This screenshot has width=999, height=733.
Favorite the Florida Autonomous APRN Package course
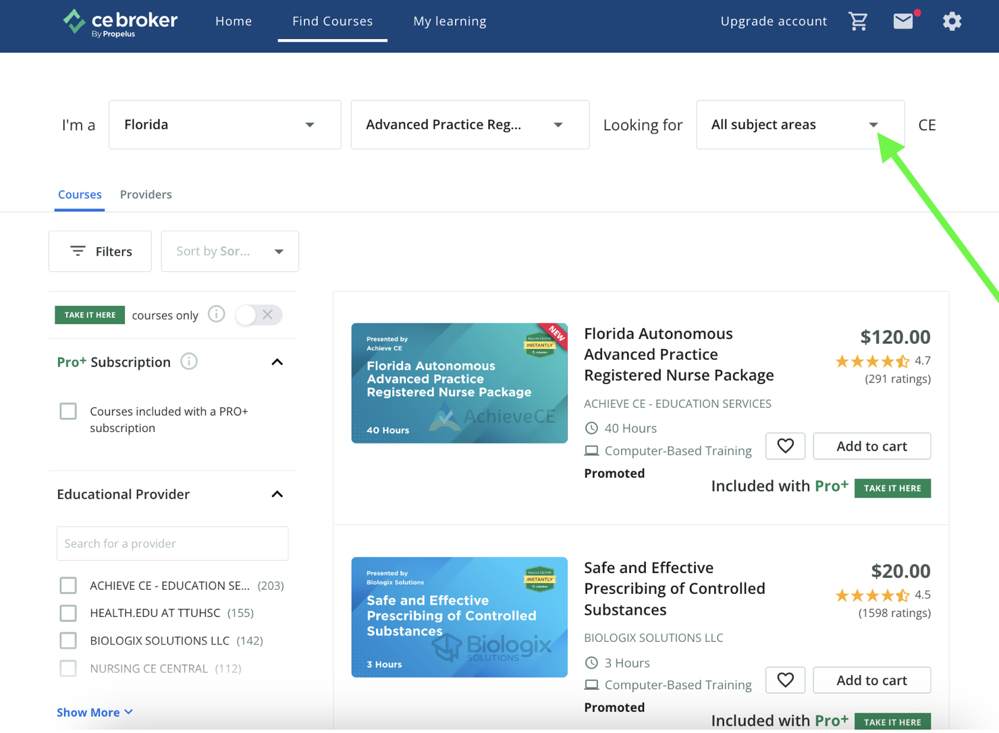coord(785,445)
